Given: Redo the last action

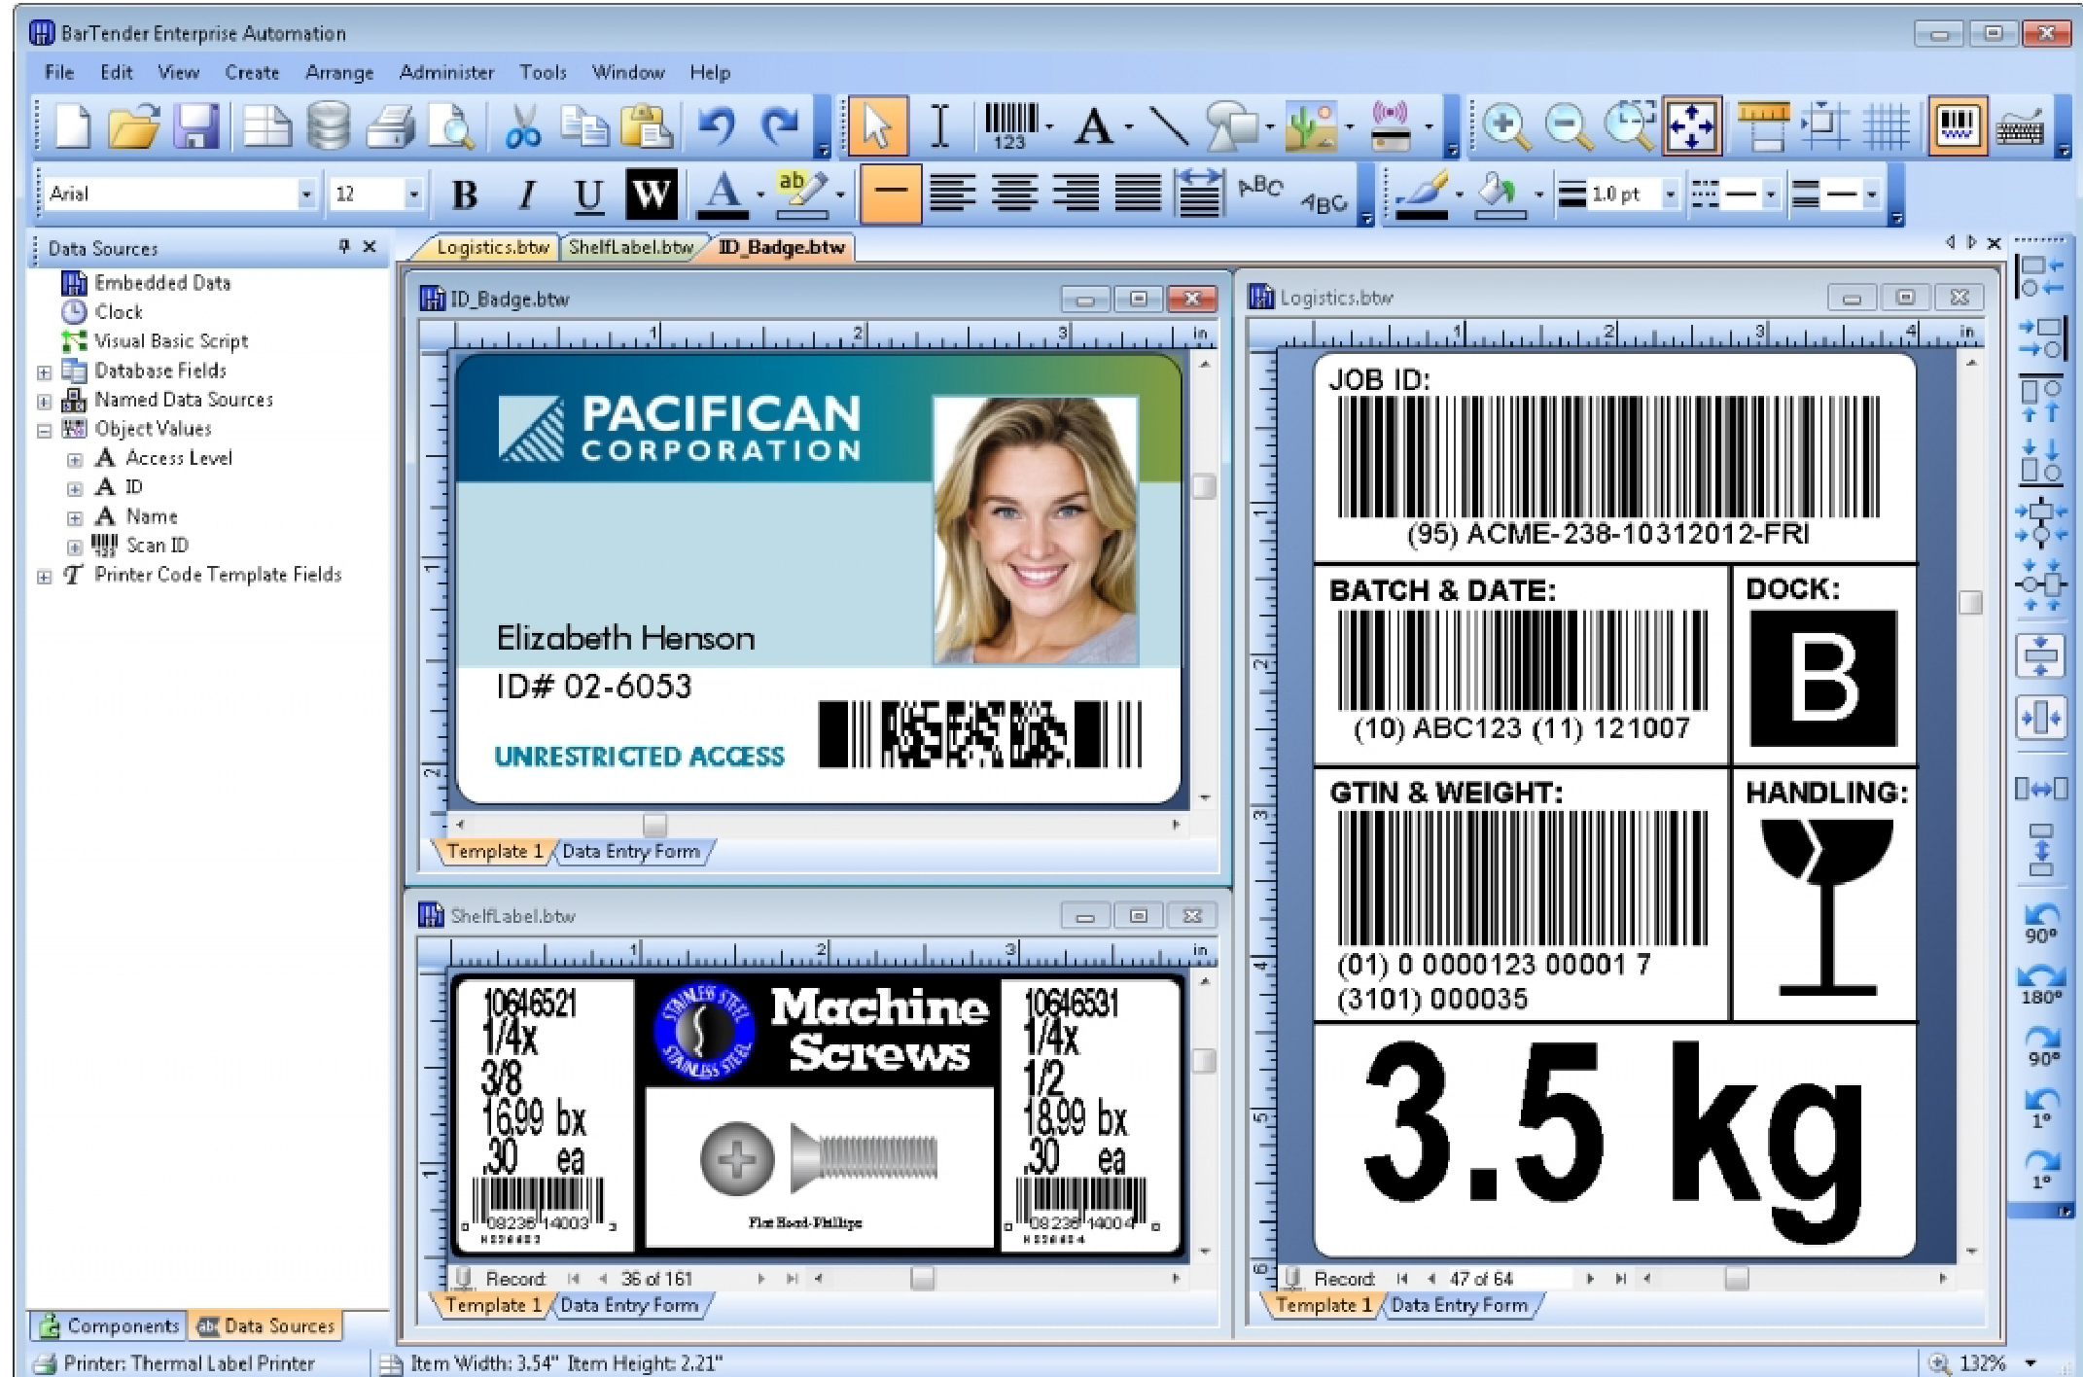Looking at the screenshot, I should 779,126.
